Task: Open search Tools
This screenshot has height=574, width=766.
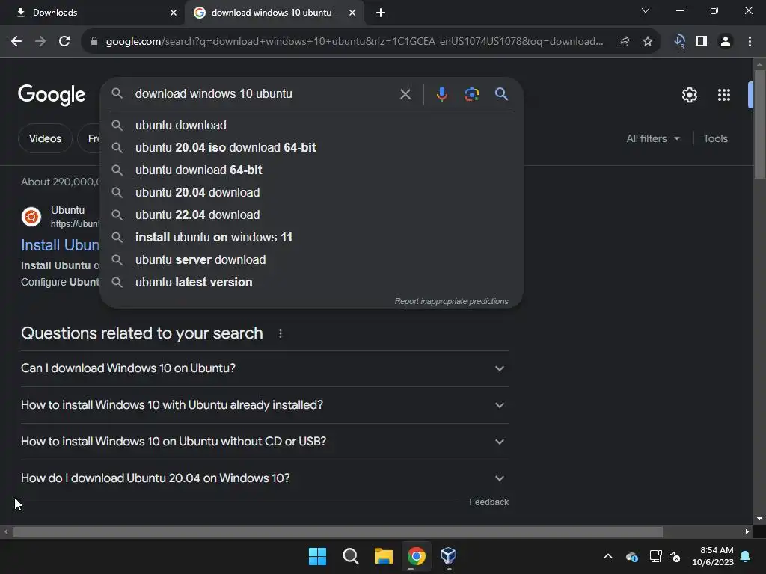Action: point(715,138)
